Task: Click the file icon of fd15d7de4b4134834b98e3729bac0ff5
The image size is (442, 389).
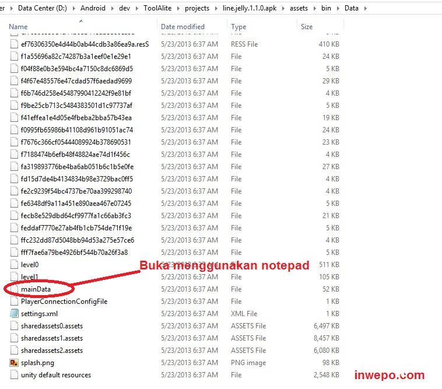Action: 14,178
